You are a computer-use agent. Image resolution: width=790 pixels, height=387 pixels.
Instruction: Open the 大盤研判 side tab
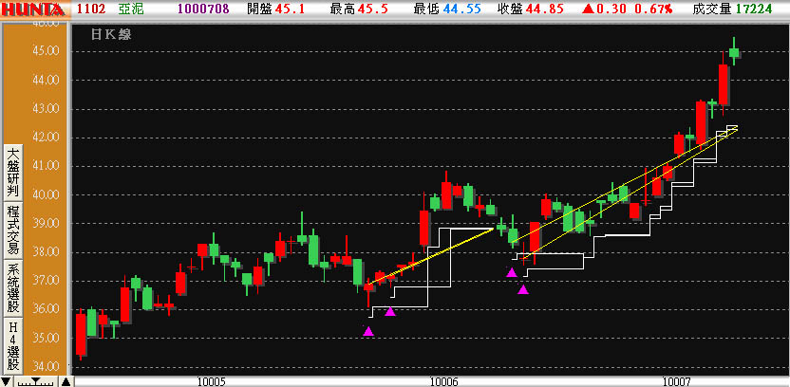[x=12, y=170]
